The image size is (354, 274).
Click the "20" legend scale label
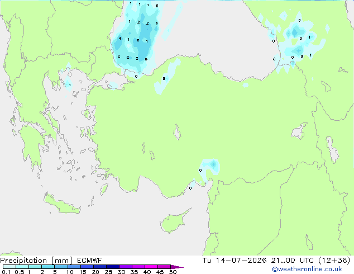coord(95,272)
